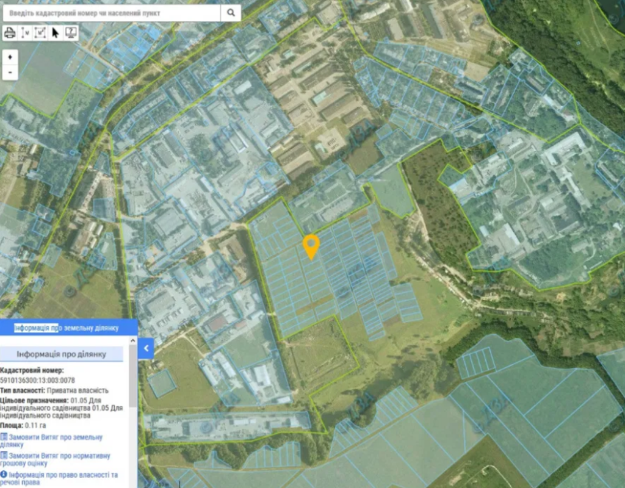The image size is (625, 488).
Task: Collapse the parcel info side panel
Action: click(146, 348)
